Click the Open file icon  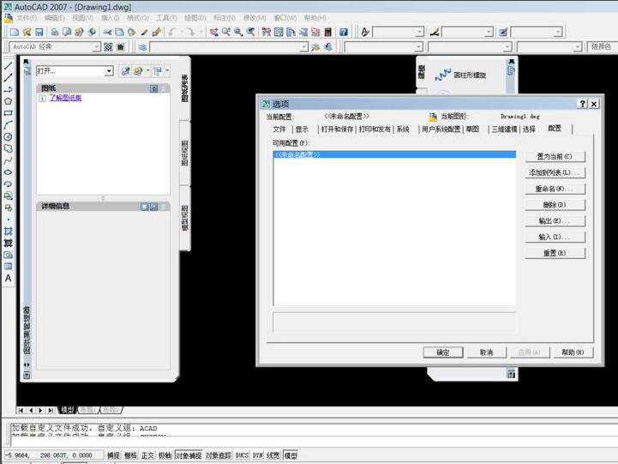click(x=27, y=32)
